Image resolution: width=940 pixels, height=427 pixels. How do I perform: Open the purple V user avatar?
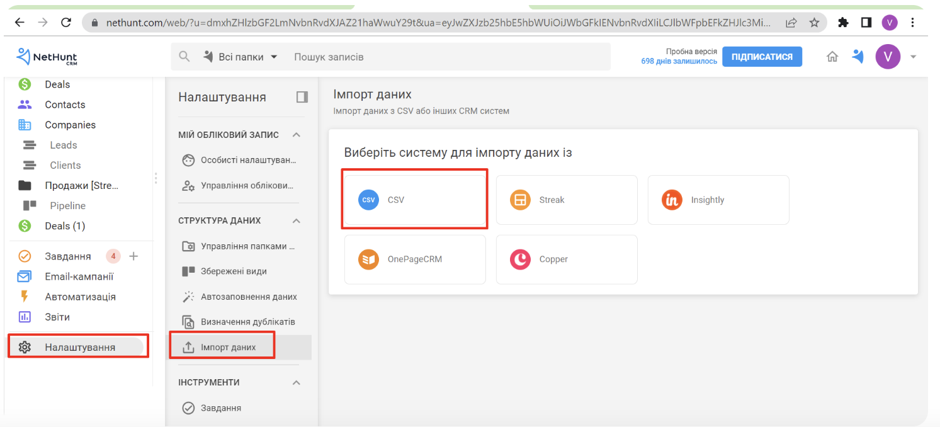pyautogui.click(x=888, y=57)
